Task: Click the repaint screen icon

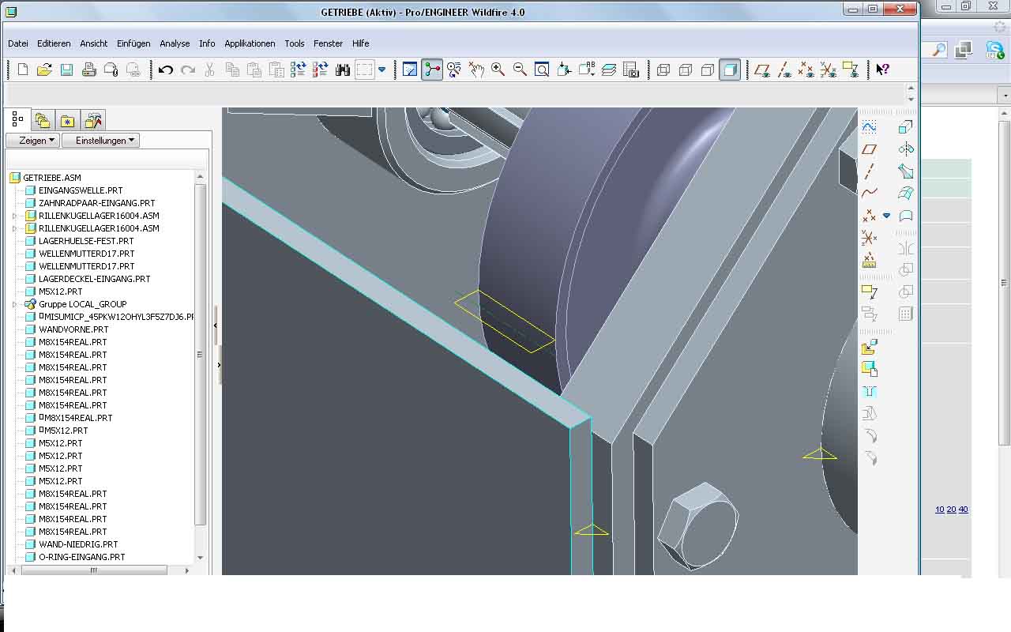Action: [x=410, y=70]
